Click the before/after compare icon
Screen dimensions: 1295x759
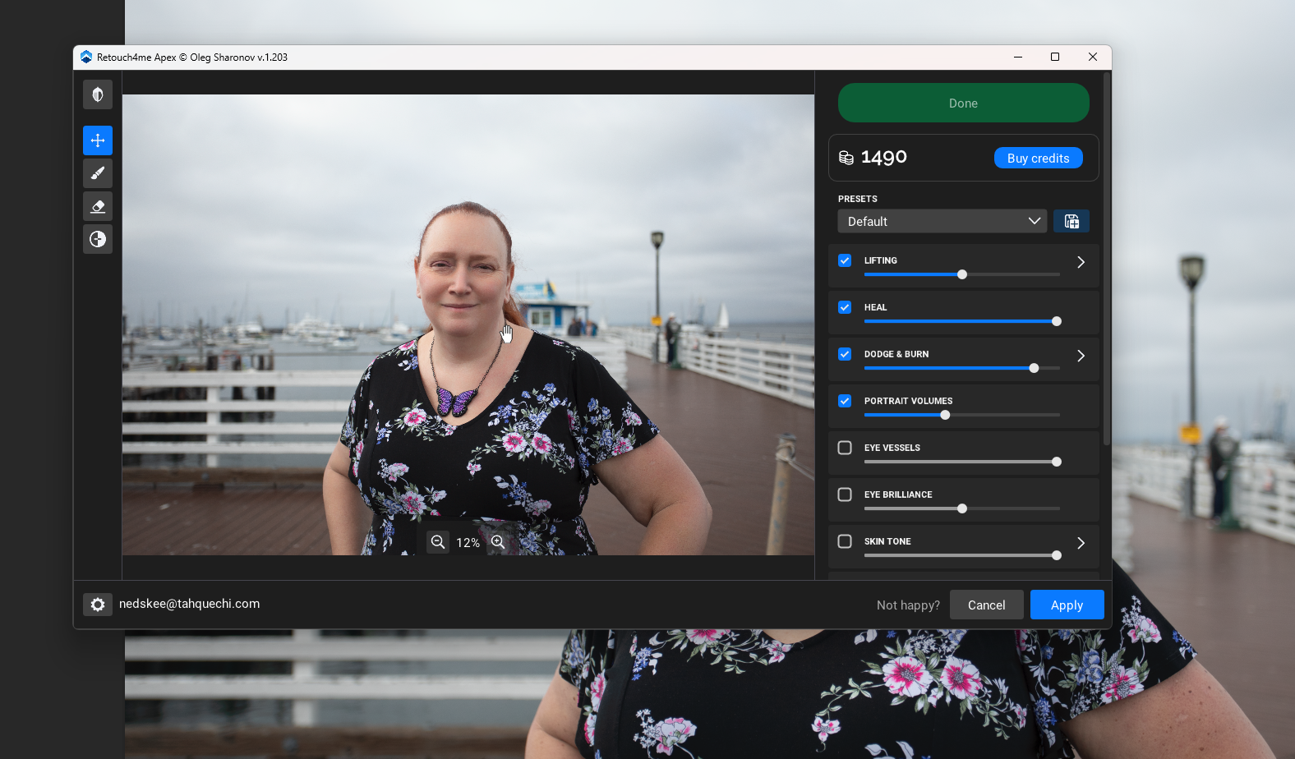coord(98,94)
